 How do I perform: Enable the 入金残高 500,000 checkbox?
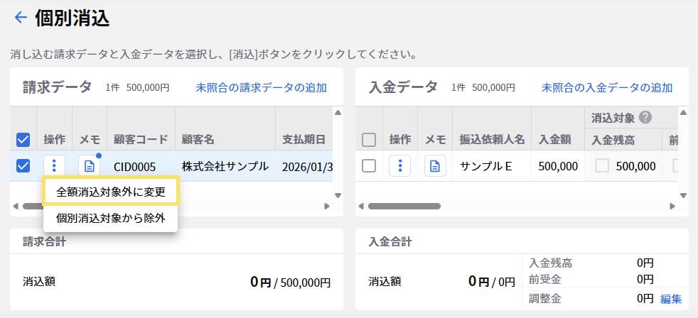(602, 166)
